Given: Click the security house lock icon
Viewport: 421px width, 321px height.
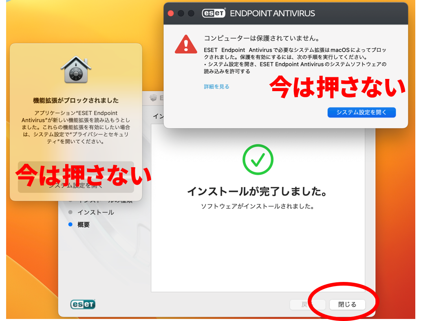Looking at the screenshot, I should pos(76,70).
